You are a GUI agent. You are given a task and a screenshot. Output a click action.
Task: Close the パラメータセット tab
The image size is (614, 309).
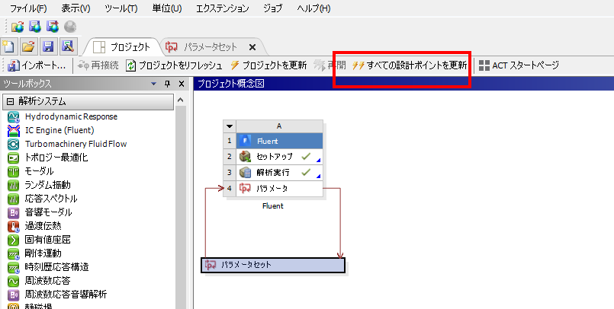pos(252,47)
